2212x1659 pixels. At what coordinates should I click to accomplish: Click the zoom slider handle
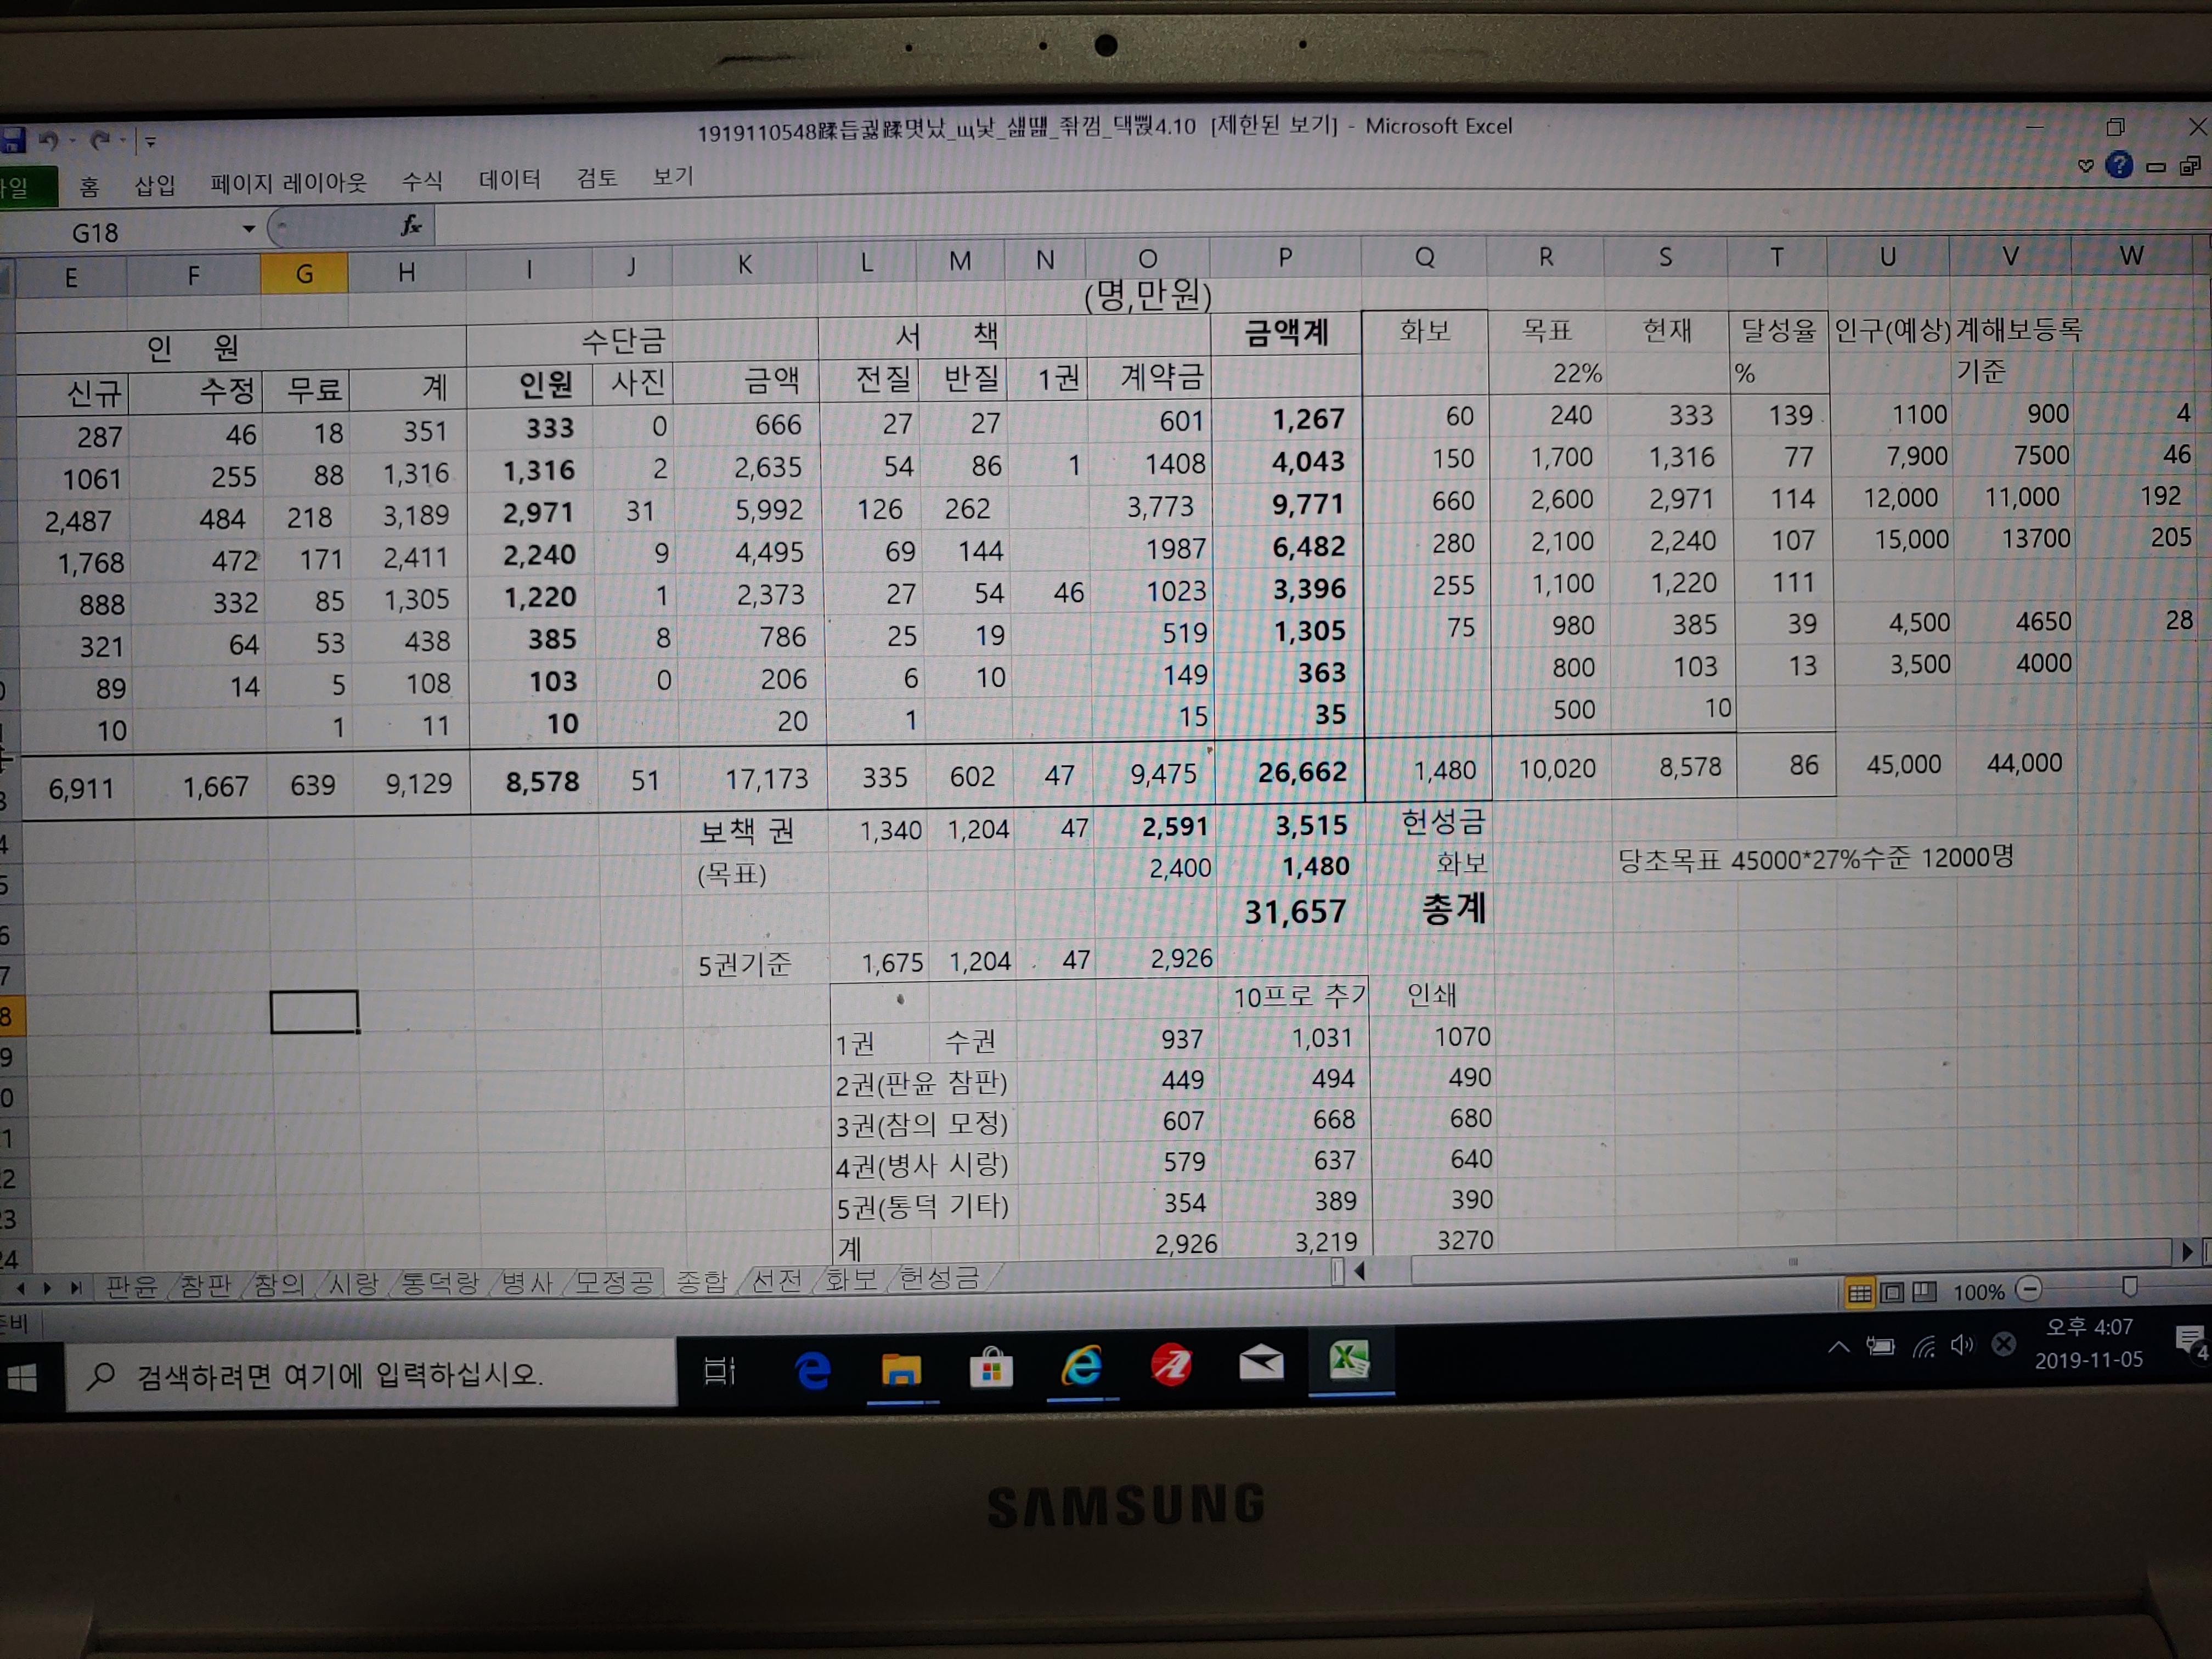click(x=2129, y=1286)
